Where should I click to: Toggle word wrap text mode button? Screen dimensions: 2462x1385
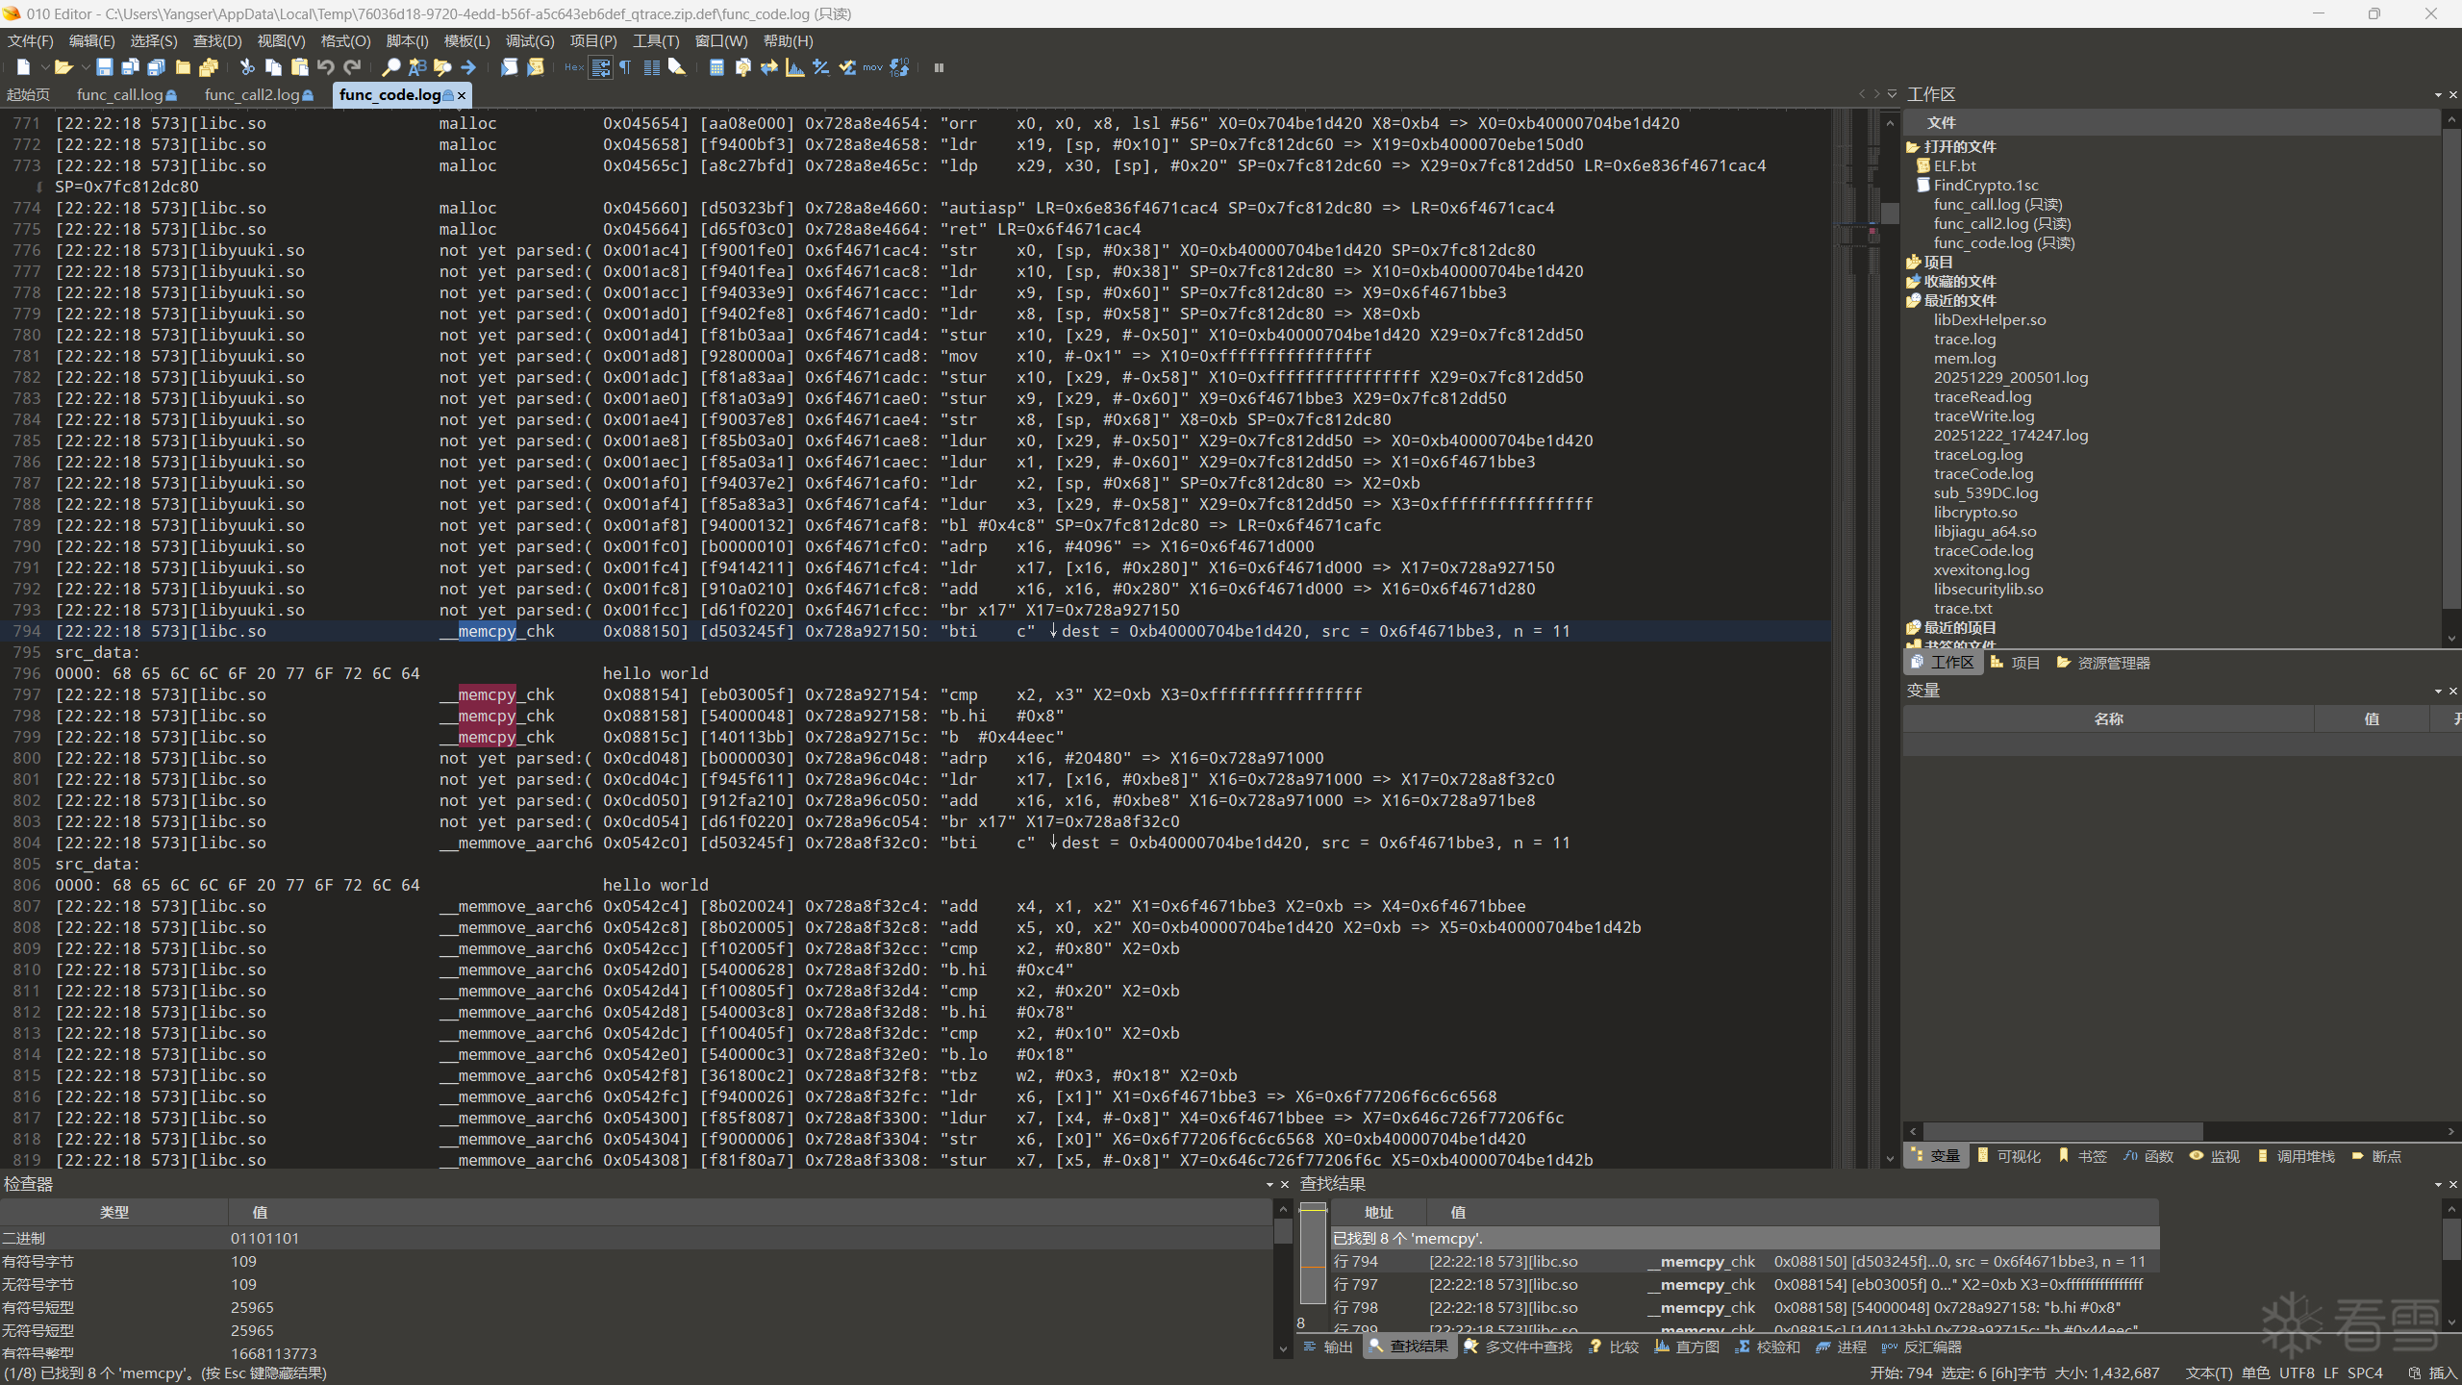(600, 67)
